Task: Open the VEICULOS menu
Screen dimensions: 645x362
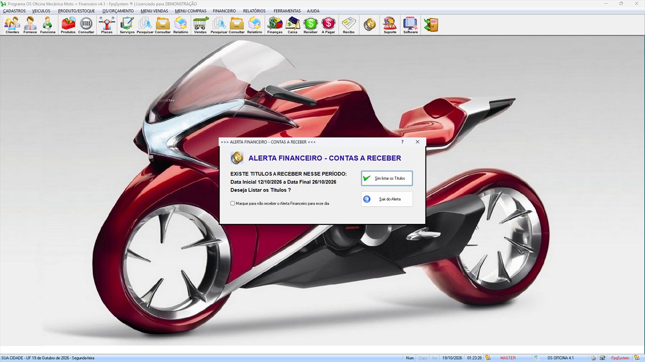Action: 41,11
